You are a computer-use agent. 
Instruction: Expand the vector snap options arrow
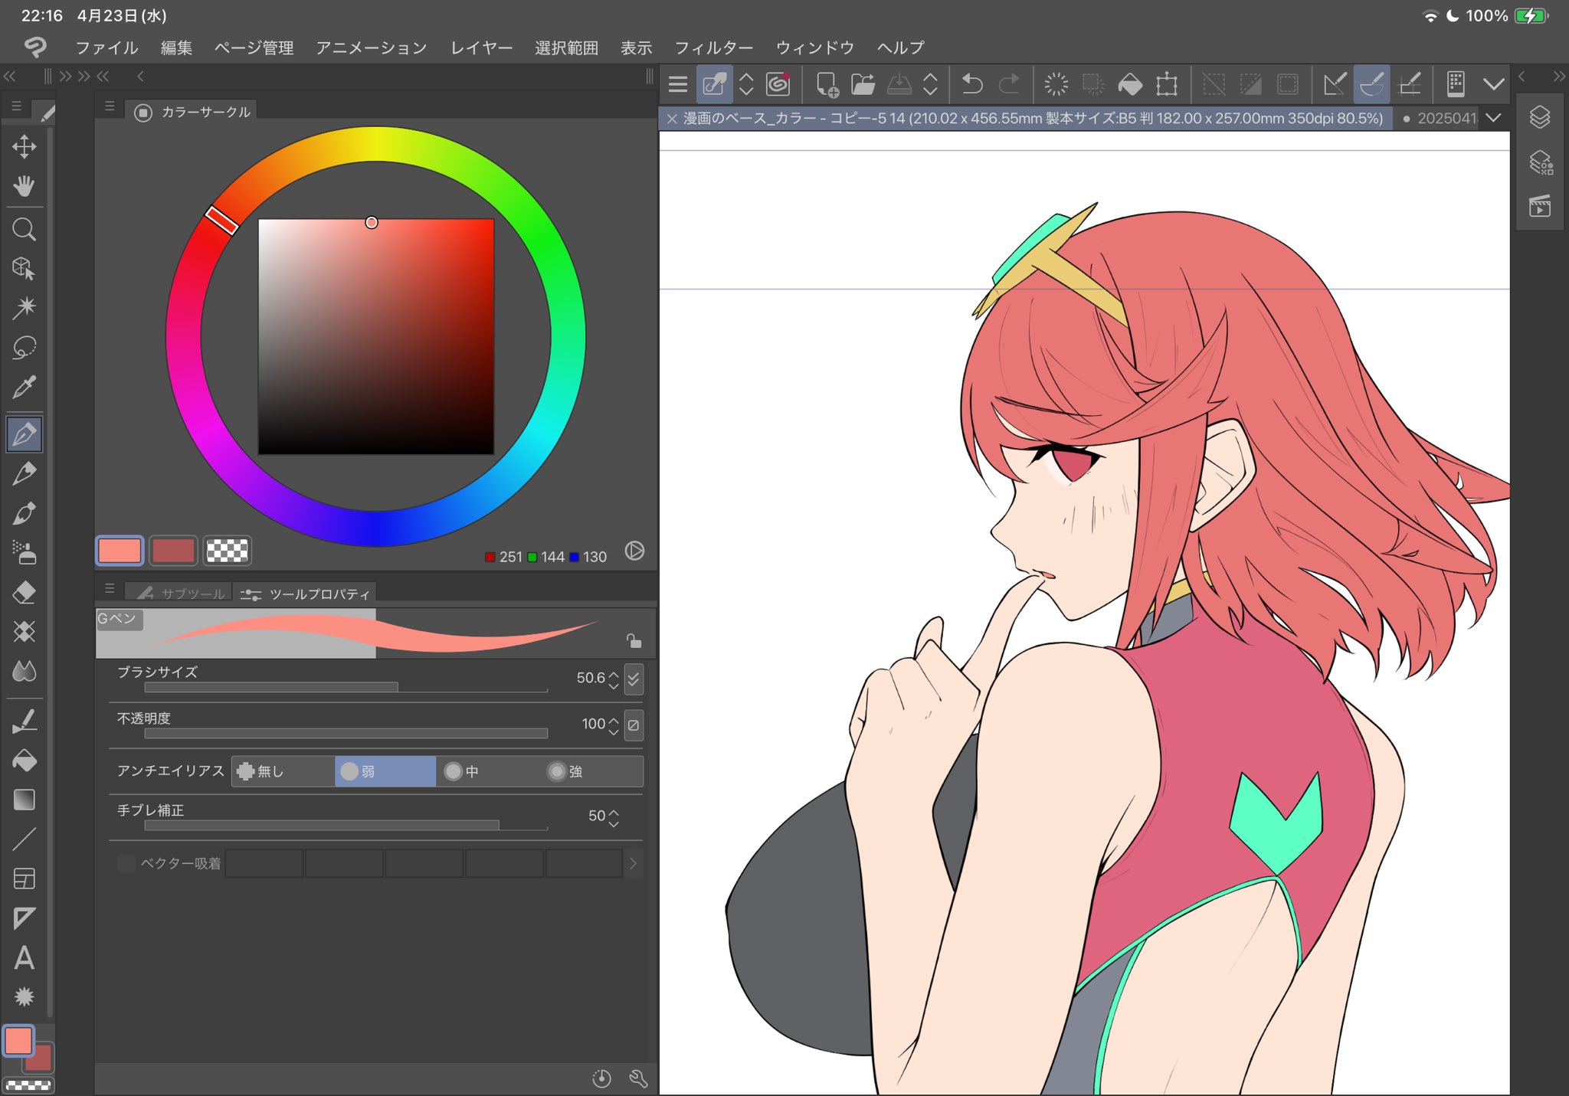633,864
